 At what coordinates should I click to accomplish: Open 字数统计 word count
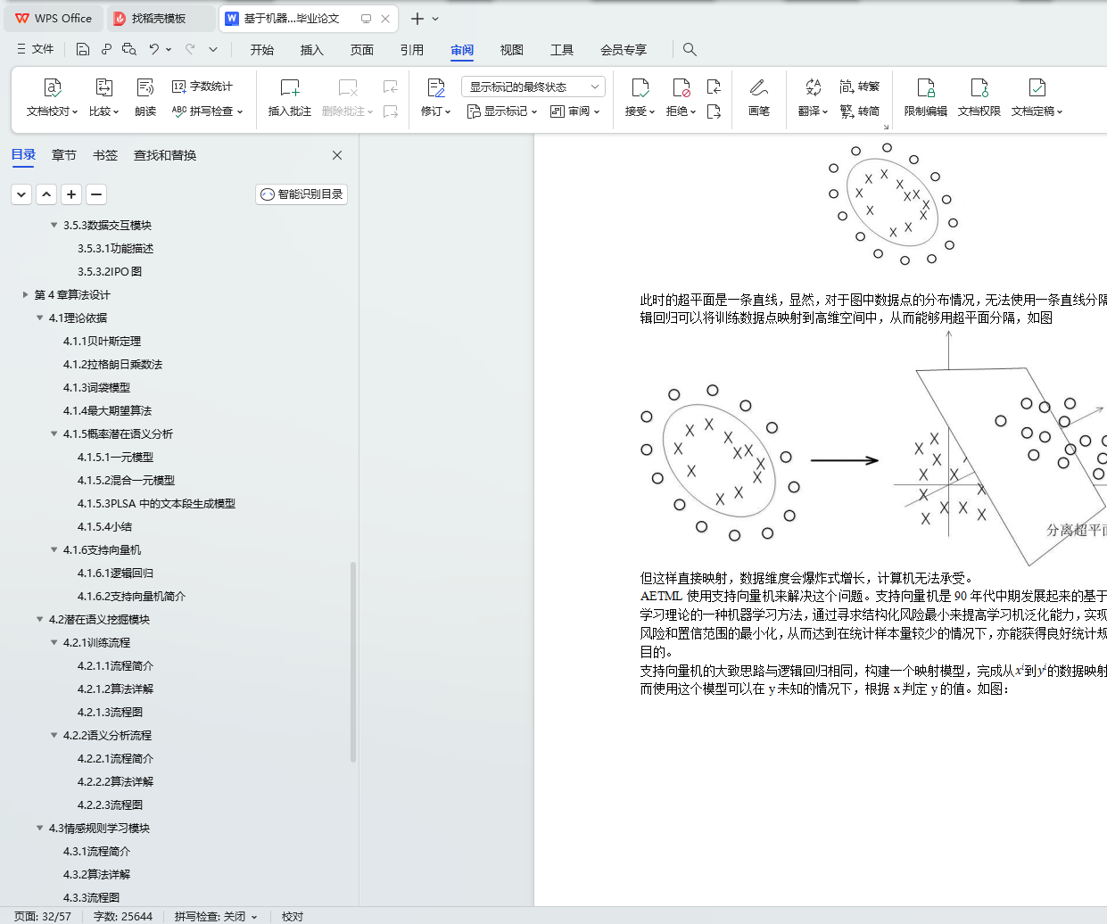tap(202, 87)
